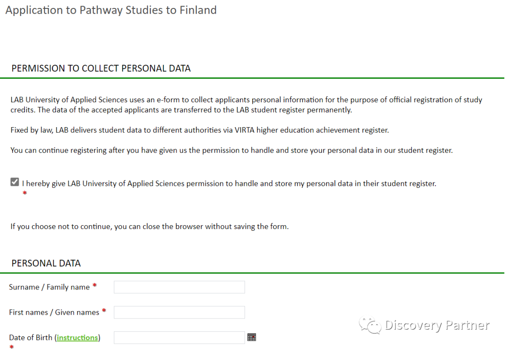Click the red asterisk beside Surname label

(x=95, y=285)
